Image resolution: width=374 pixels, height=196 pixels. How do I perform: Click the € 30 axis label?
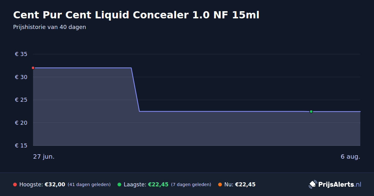click(21, 77)
